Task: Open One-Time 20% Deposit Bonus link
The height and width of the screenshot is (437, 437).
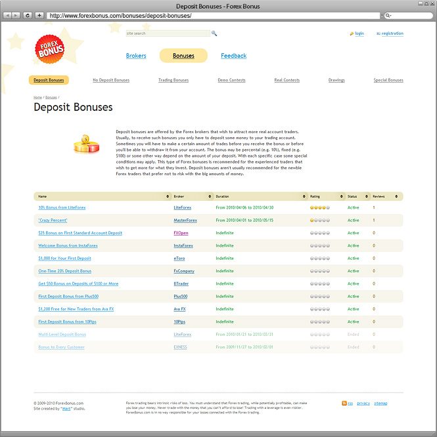Action: (x=65, y=271)
